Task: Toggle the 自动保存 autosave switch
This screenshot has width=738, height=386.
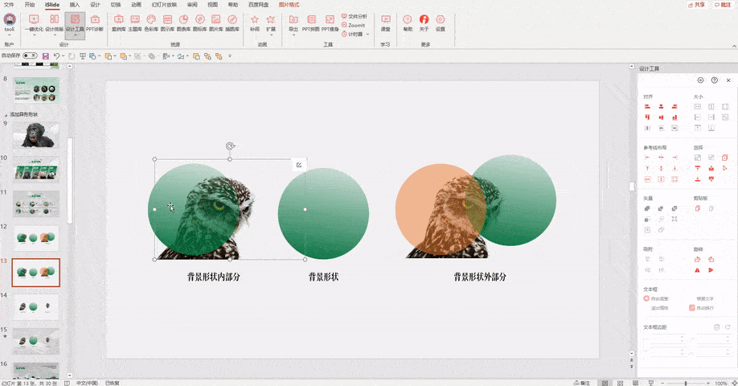Action: tap(30, 55)
